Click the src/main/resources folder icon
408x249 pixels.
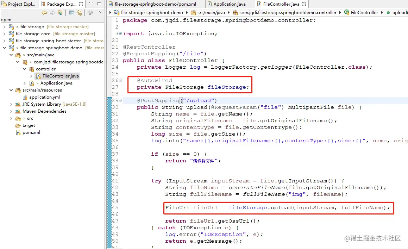(x=18, y=90)
